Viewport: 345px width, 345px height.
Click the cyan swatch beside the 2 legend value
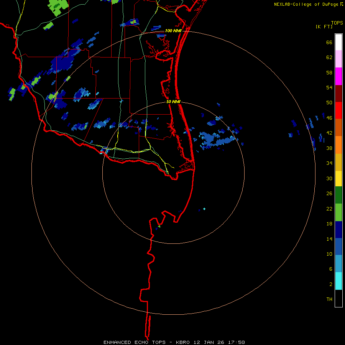[338, 281]
